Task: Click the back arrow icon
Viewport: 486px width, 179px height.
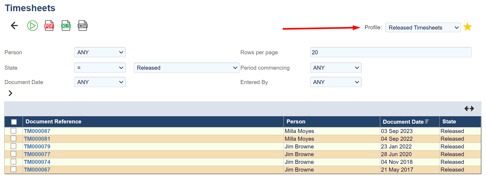Action: (14, 26)
